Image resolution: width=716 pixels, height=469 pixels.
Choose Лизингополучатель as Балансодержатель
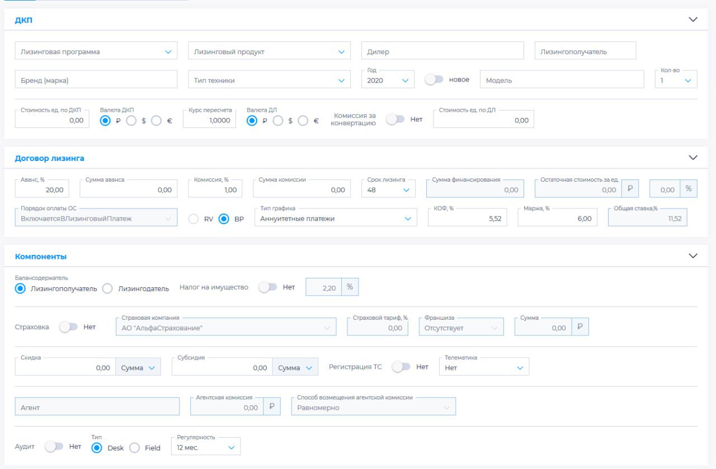pyautogui.click(x=21, y=288)
